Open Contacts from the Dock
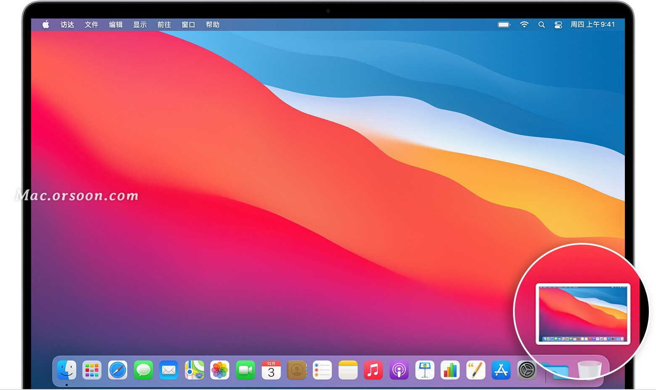Viewport: 656px width, 390px height. 297,370
